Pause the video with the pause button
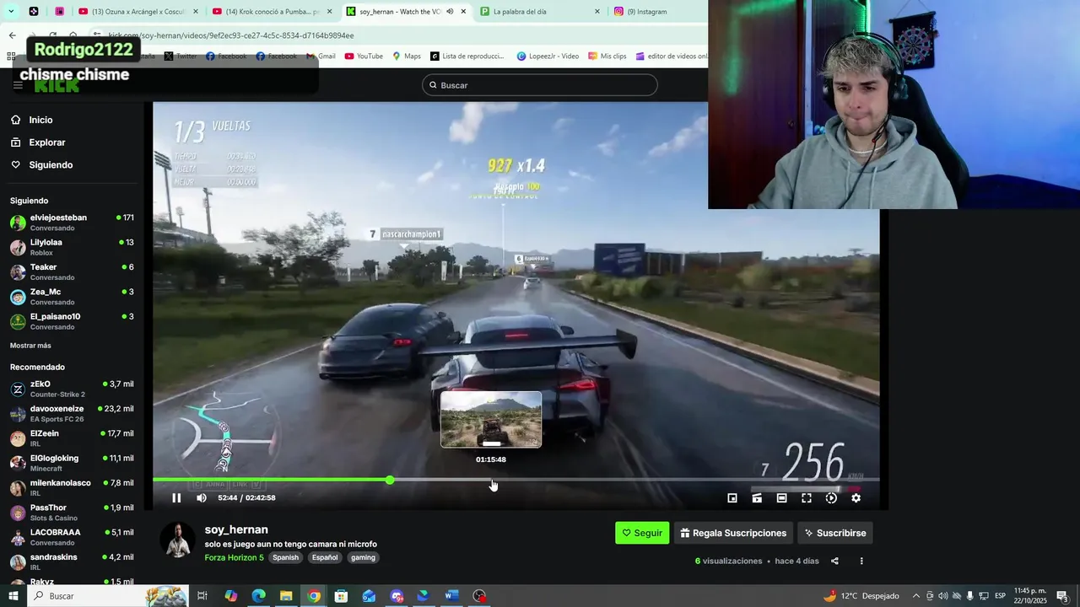 click(176, 498)
